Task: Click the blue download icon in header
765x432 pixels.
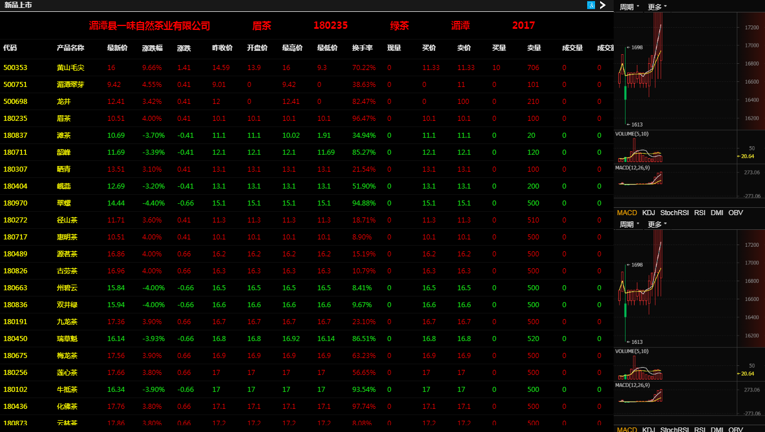Action: 591,5
